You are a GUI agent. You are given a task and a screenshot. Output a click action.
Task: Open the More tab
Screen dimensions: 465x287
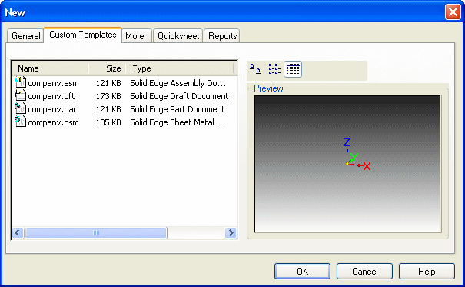pyautogui.click(x=136, y=36)
